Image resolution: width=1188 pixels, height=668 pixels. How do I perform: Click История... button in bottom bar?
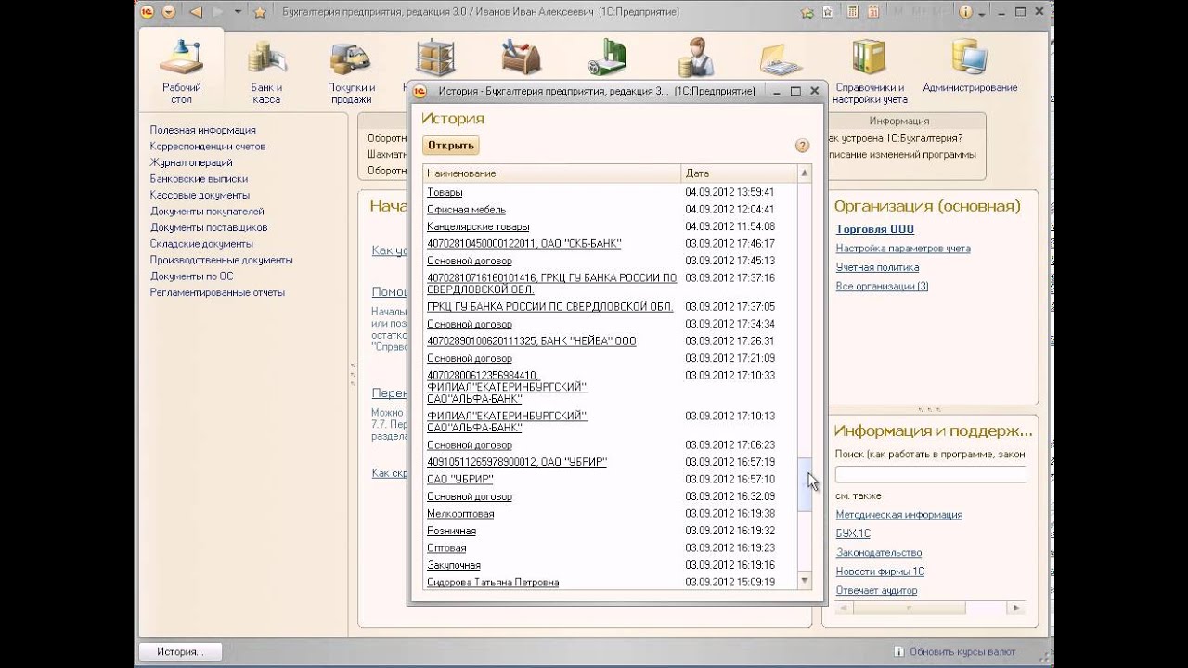click(180, 651)
